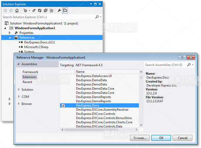The width and height of the screenshot is (201, 148).
Task: Open Properties wrench icon in toolbar
Action: tap(59, 10)
